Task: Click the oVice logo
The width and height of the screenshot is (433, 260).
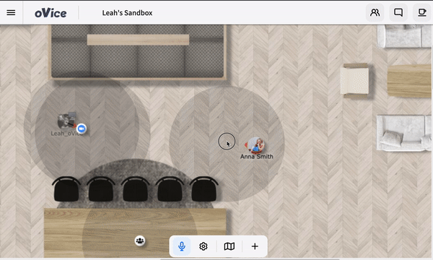Action: [x=51, y=13]
